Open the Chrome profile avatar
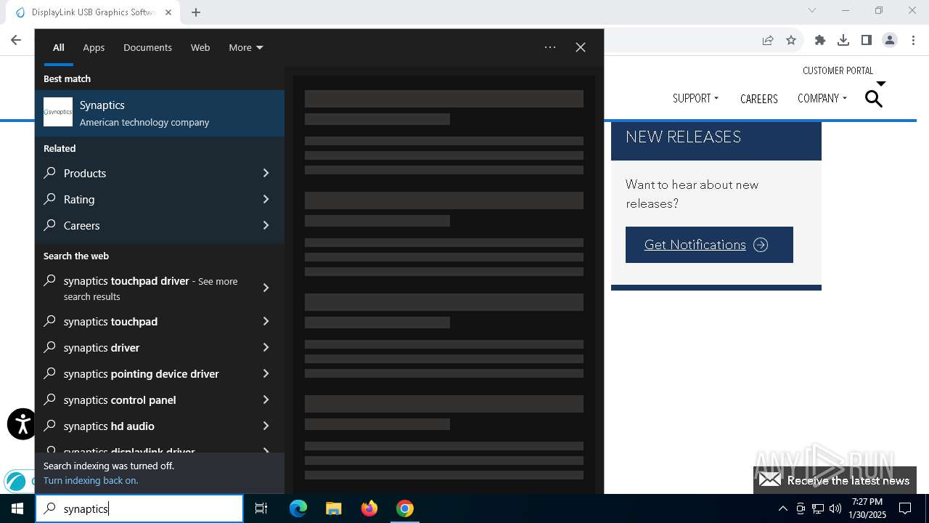 (x=890, y=40)
